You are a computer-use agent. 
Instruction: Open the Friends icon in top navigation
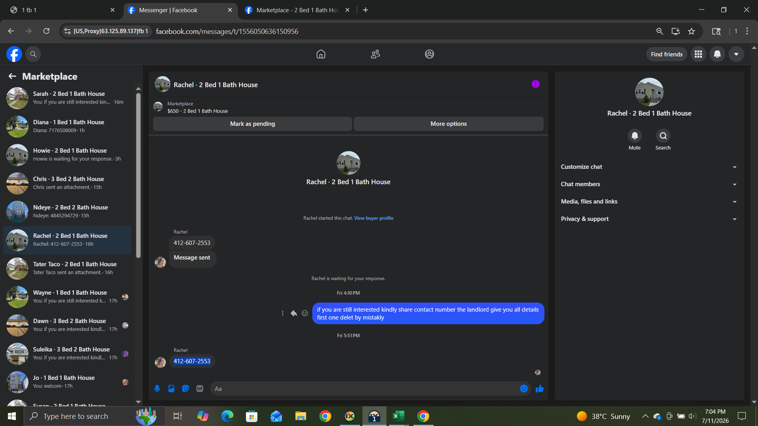(x=375, y=54)
